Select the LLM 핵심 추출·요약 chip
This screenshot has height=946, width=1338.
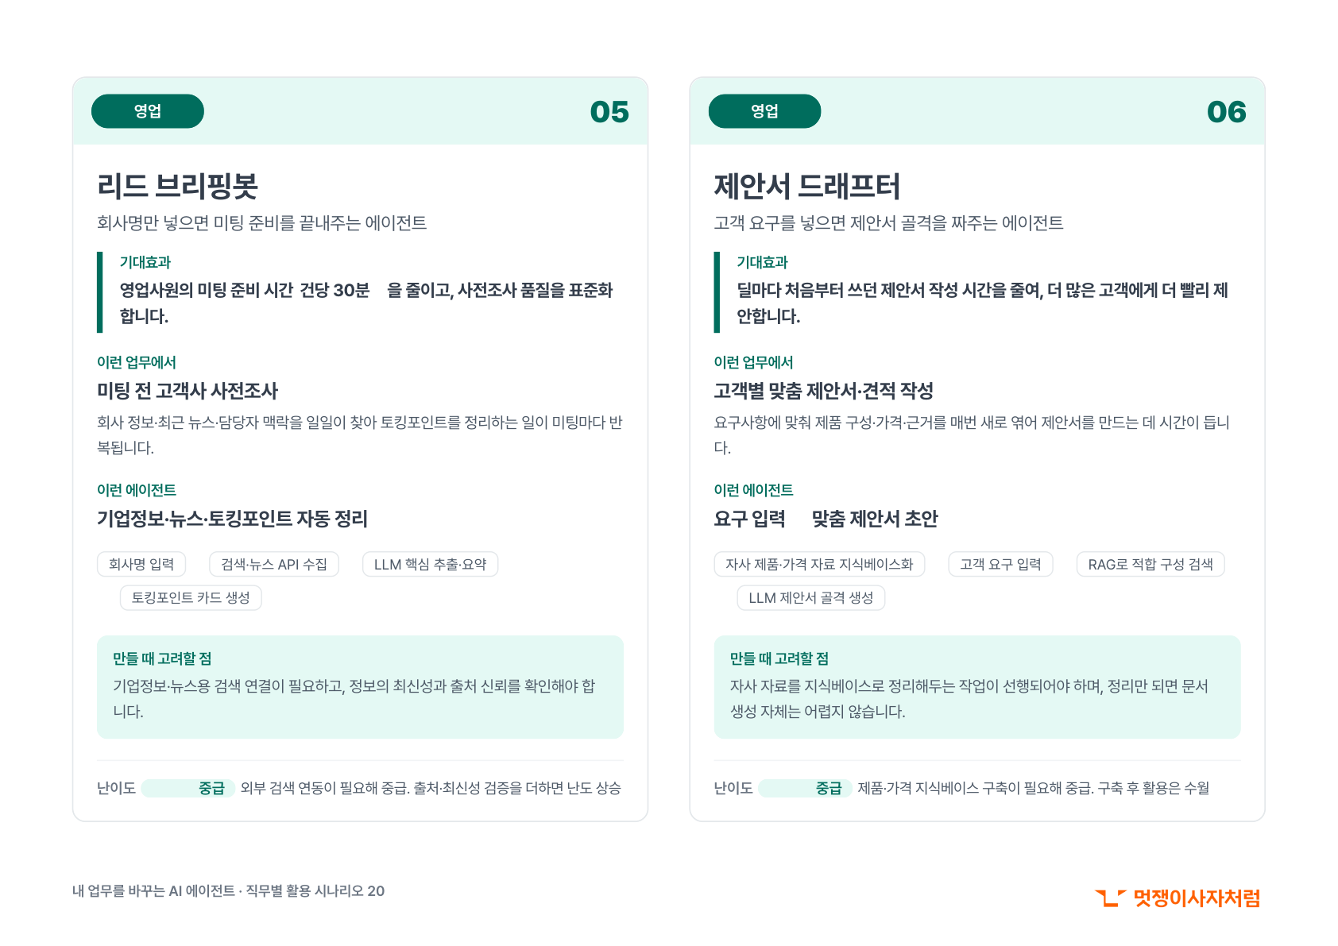(x=431, y=564)
